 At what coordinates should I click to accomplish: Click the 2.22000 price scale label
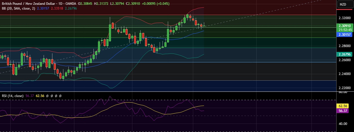tap(344, 88)
